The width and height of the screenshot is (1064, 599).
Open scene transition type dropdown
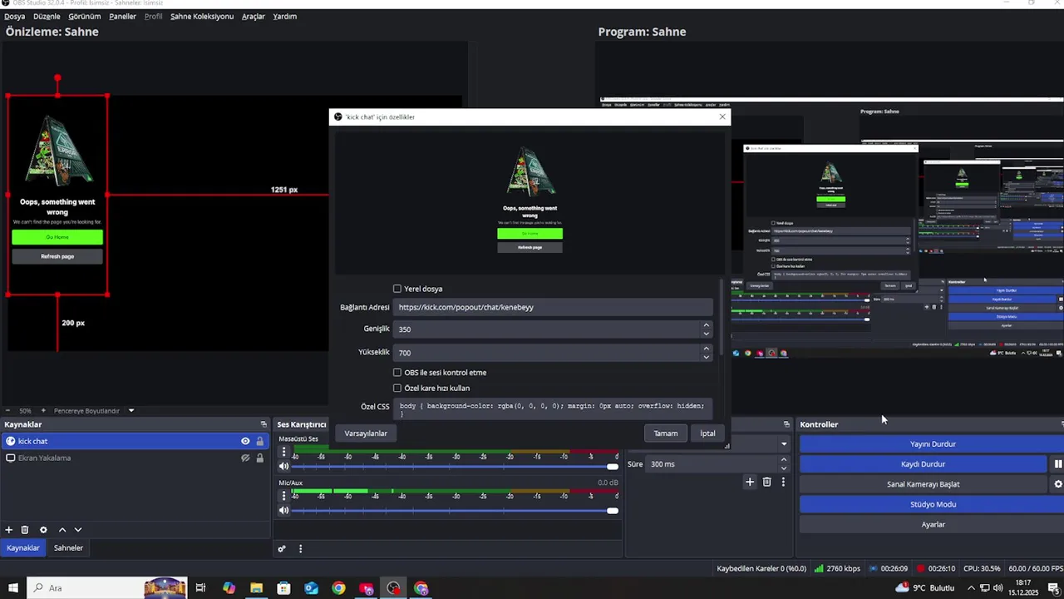pyautogui.click(x=784, y=444)
